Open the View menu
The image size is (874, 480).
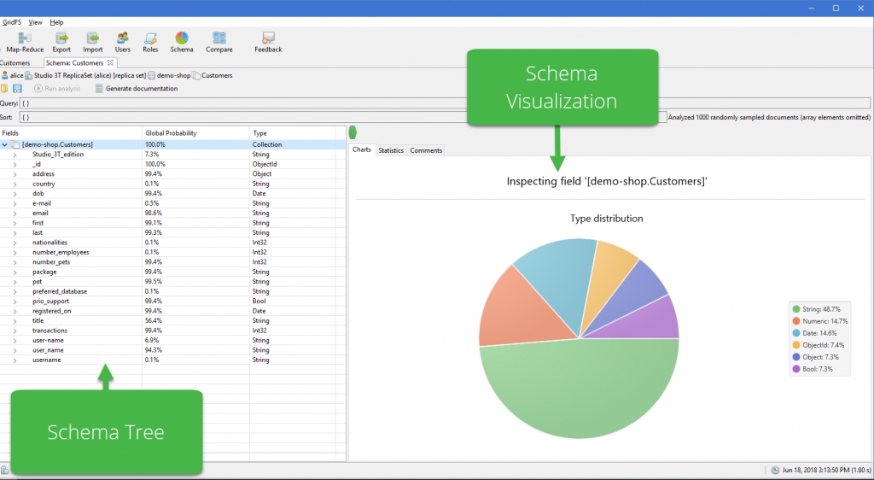tap(35, 22)
